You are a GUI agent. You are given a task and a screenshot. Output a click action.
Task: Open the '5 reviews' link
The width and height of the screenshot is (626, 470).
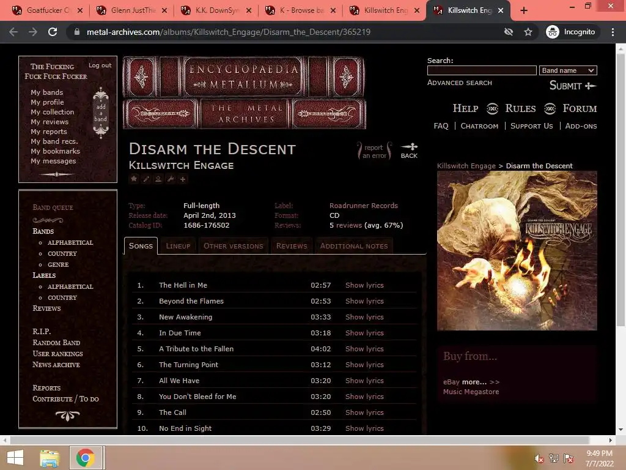(x=345, y=225)
